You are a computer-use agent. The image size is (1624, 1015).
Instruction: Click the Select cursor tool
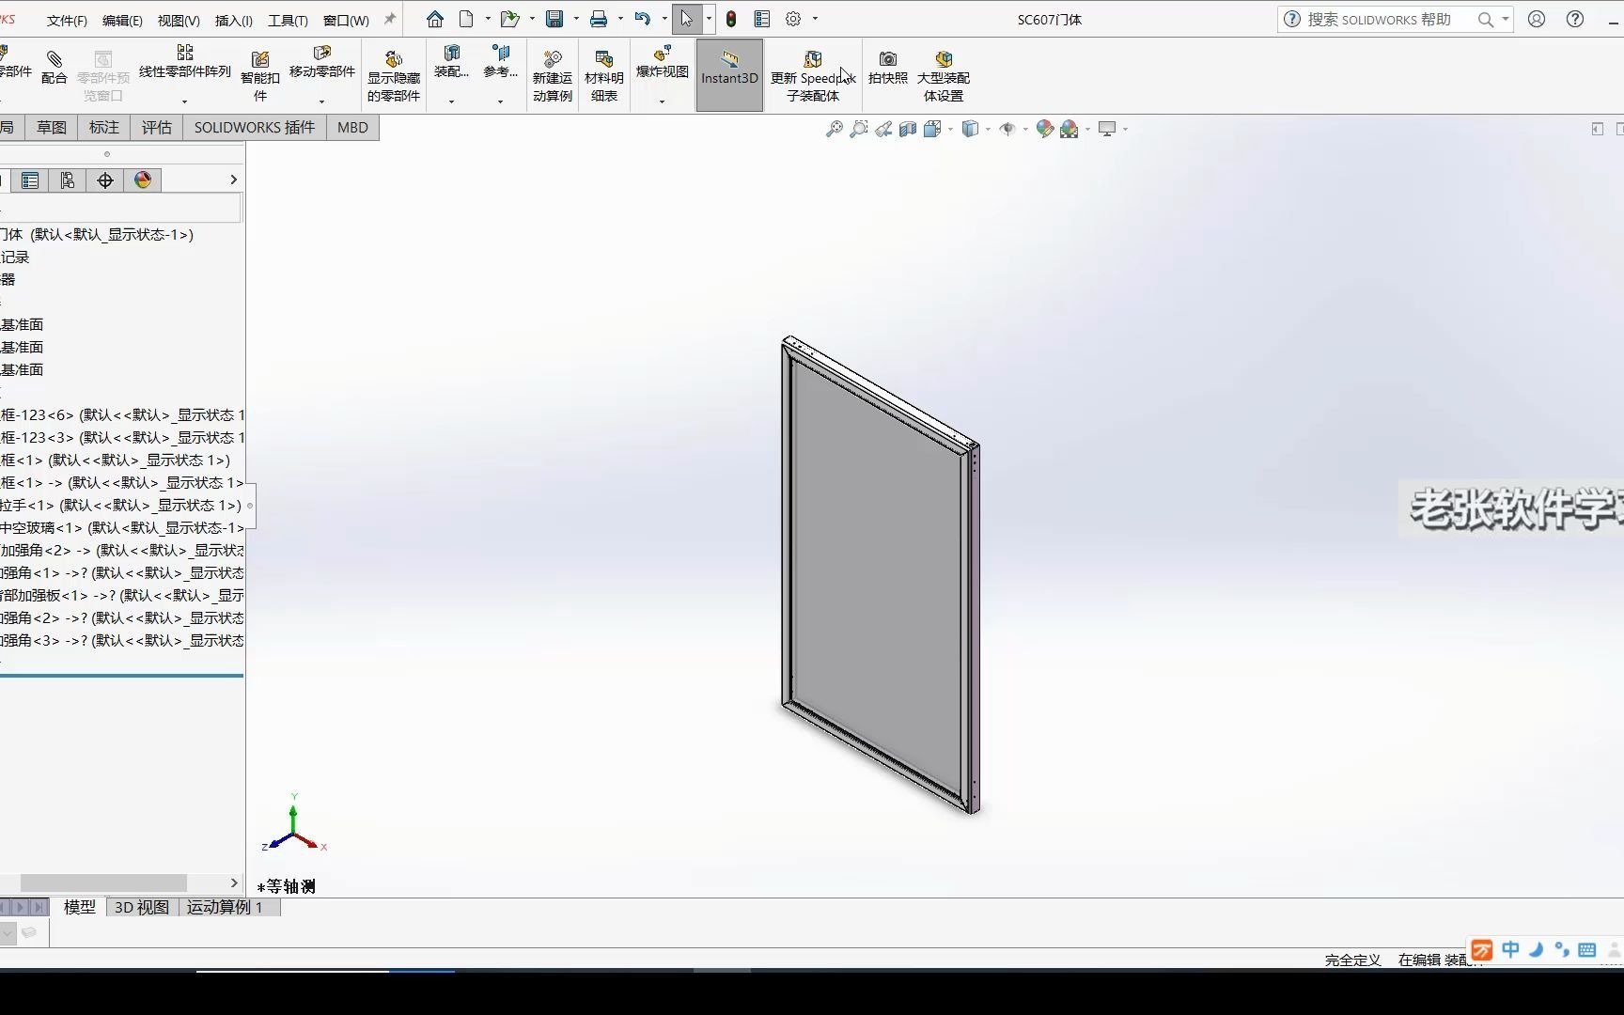tap(687, 19)
